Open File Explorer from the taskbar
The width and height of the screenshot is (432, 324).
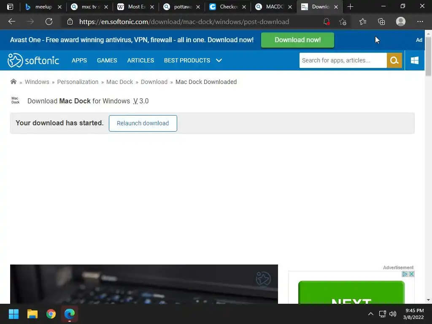[32, 314]
